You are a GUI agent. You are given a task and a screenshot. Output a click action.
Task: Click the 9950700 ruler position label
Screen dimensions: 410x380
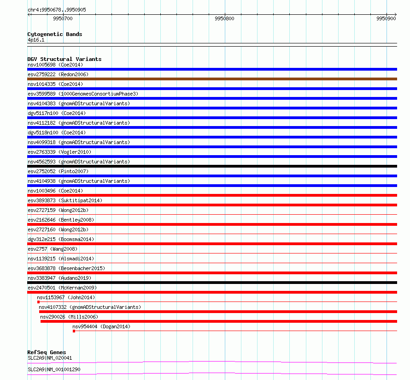point(63,18)
